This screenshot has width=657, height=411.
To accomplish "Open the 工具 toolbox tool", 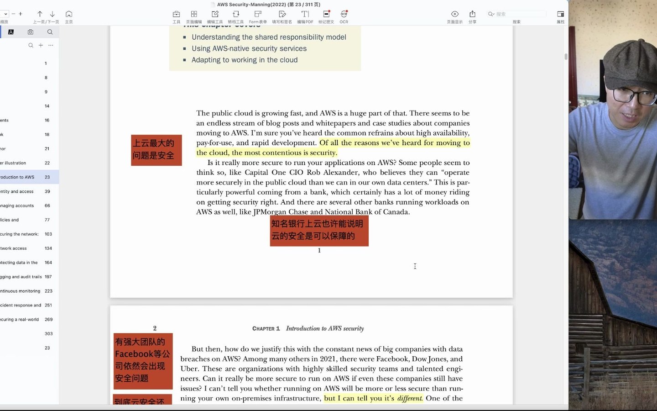I will click(x=176, y=17).
